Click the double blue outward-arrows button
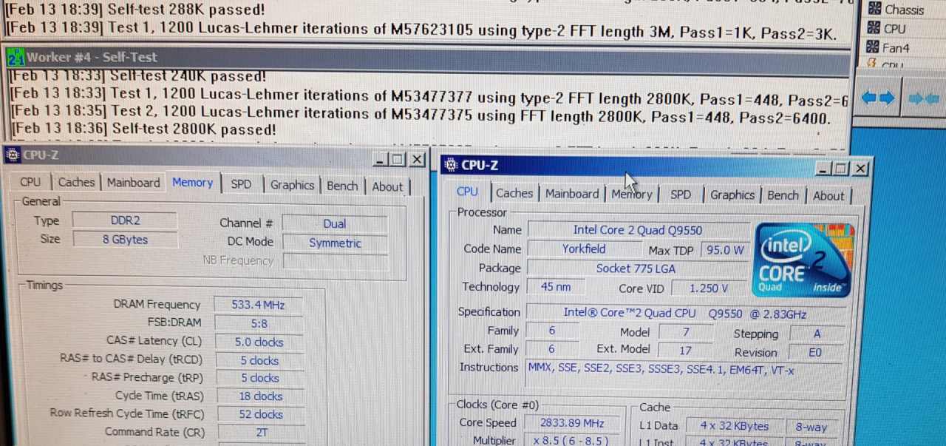The image size is (946, 446). click(877, 98)
